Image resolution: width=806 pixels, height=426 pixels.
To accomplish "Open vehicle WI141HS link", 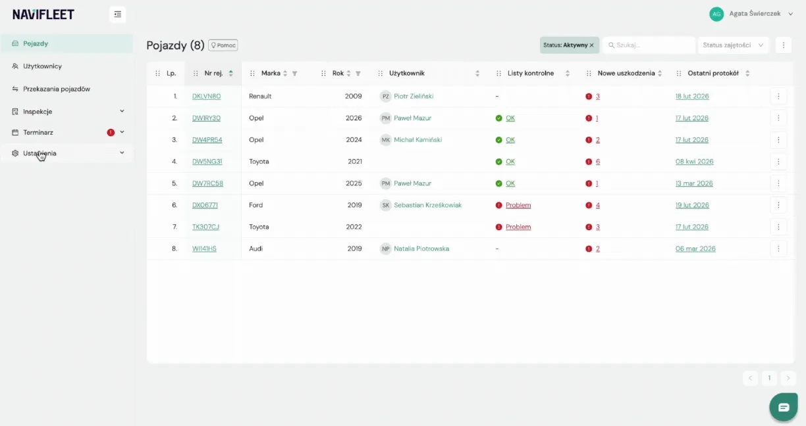I will [204, 248].
